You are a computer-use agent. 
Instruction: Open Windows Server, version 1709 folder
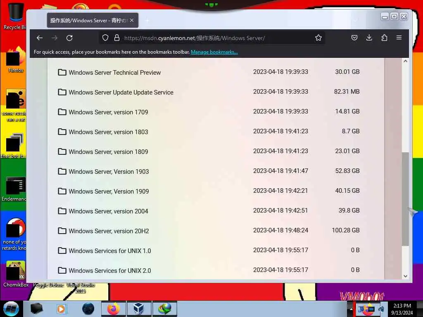coord(108,112)
